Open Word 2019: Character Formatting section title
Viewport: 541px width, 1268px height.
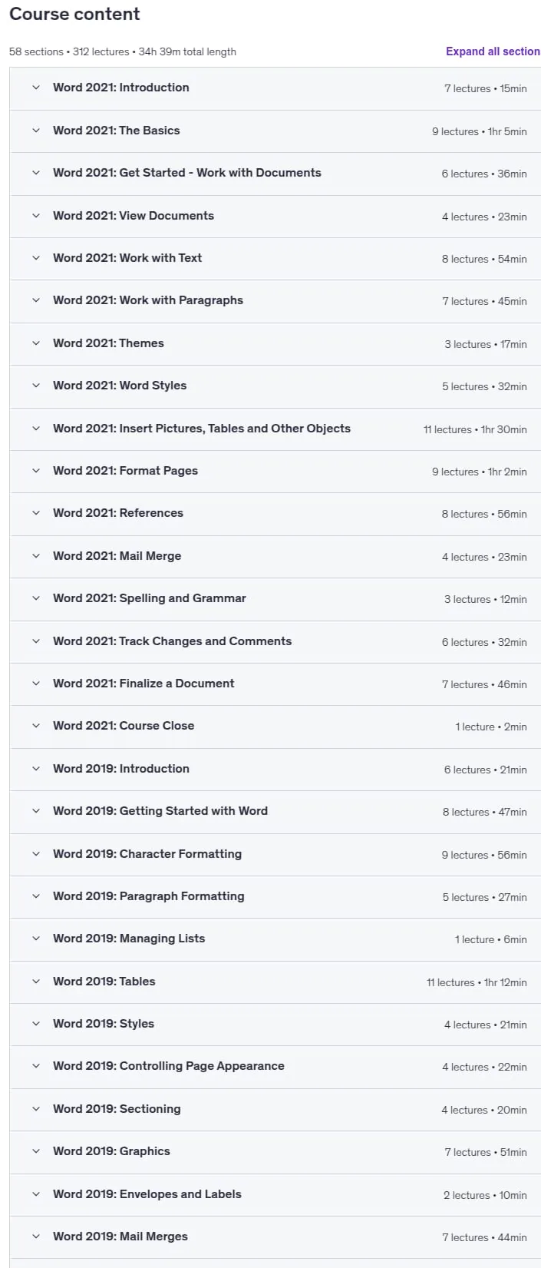147,854
